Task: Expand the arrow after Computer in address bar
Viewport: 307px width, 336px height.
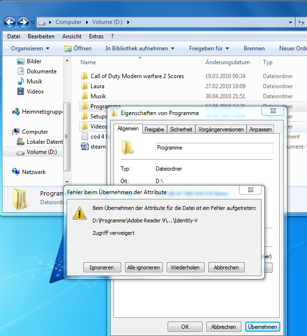Action: (x=87, y=22)
